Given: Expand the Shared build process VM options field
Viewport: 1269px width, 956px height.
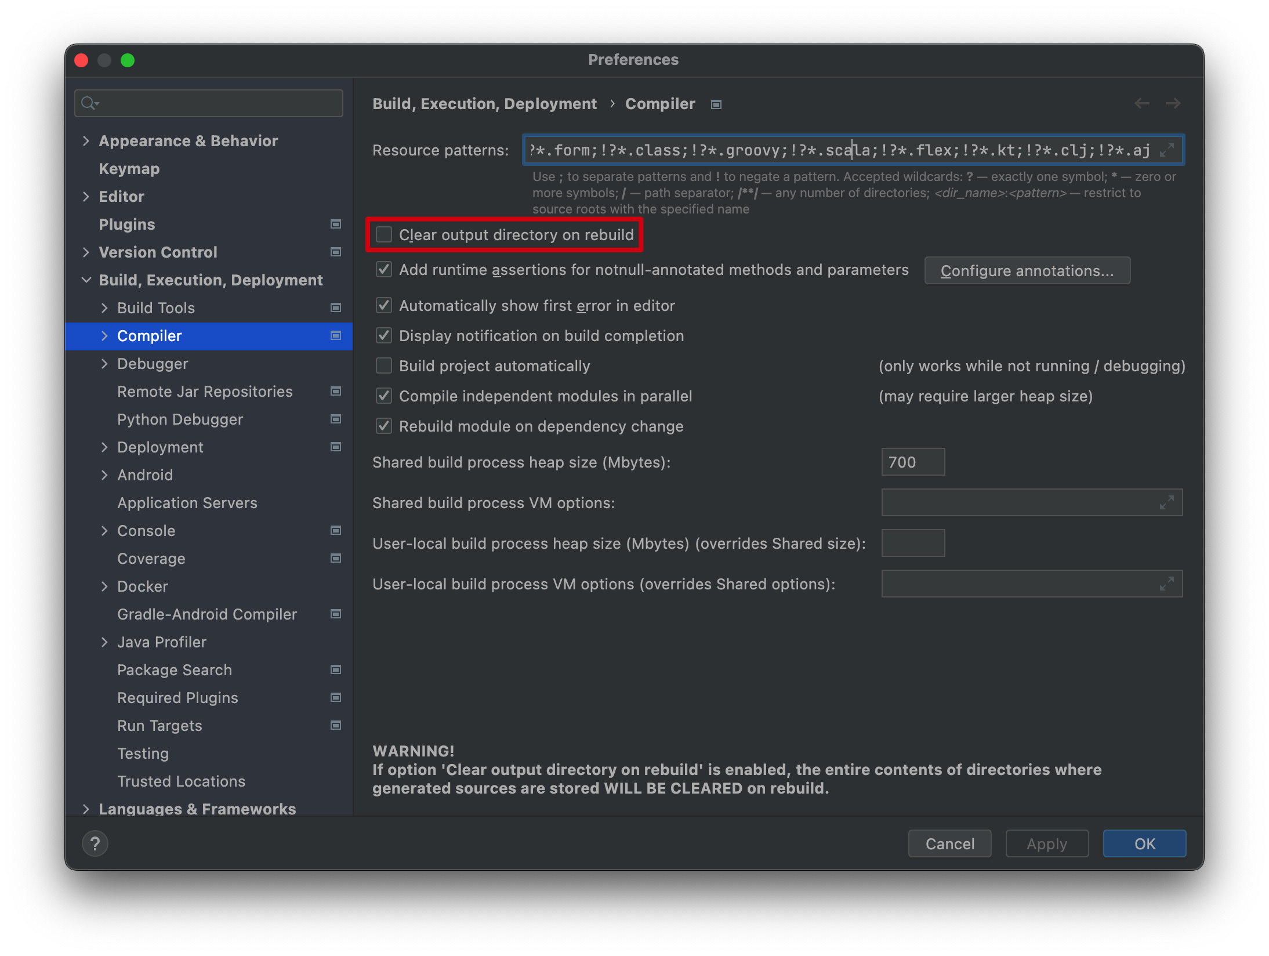Looking at the screenshot, I should pos(1166,502).
